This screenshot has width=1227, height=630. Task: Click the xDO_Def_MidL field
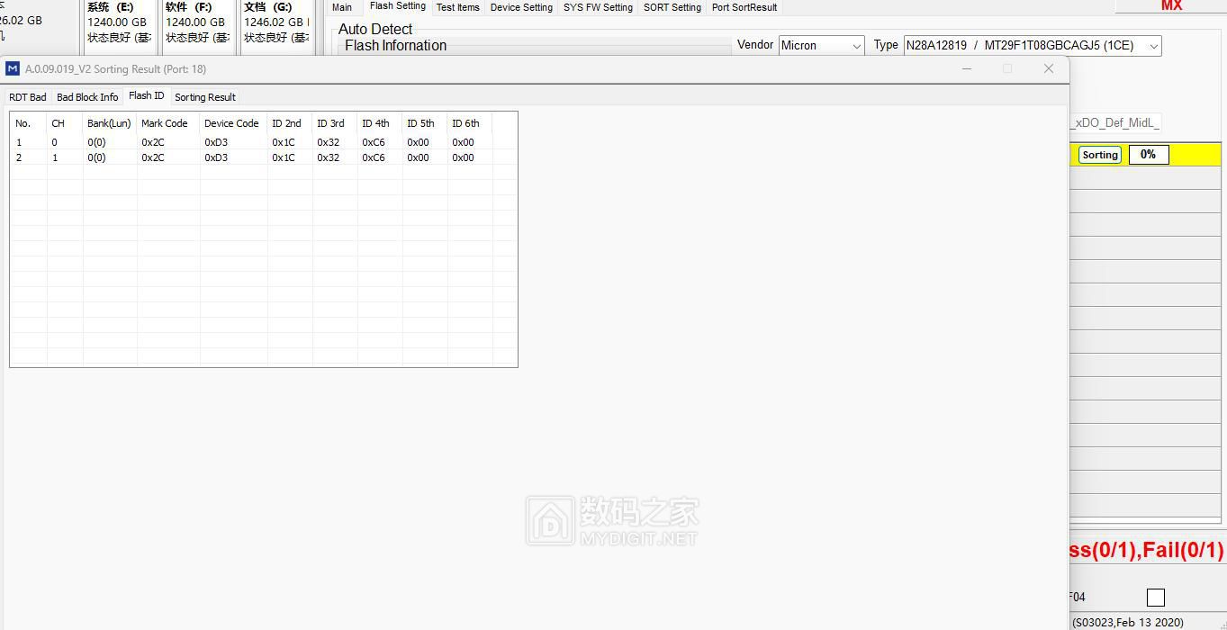coord(1115,122)
